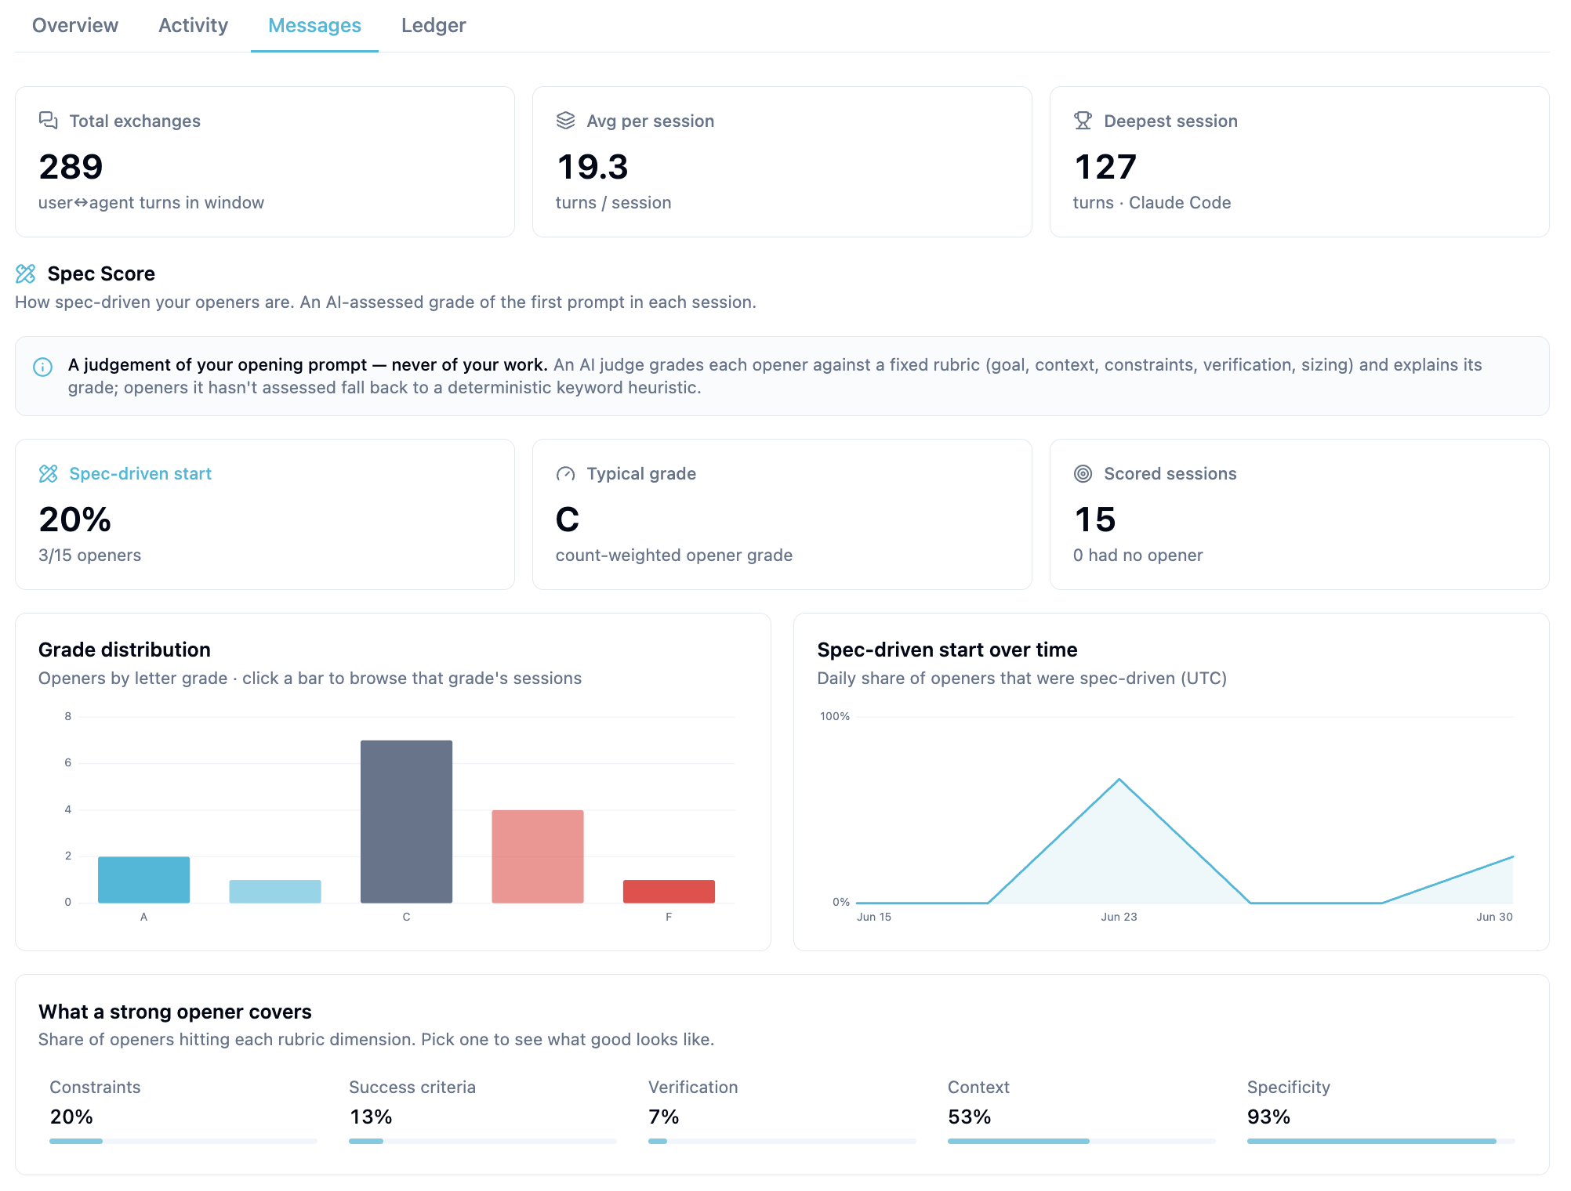Pick the Specificity rubric dimension
The width and height of the screenshot is (1571, 1191).
click(1381, 1111)
